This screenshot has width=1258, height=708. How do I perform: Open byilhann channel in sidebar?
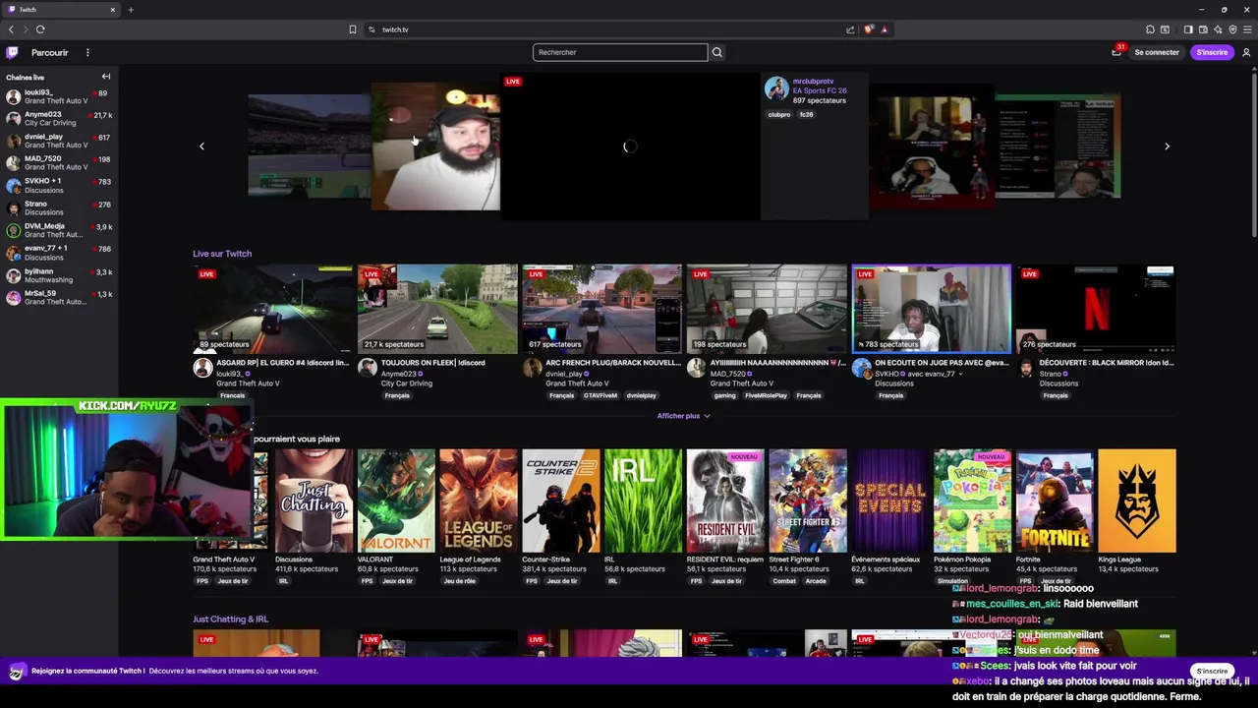point(59,274)
